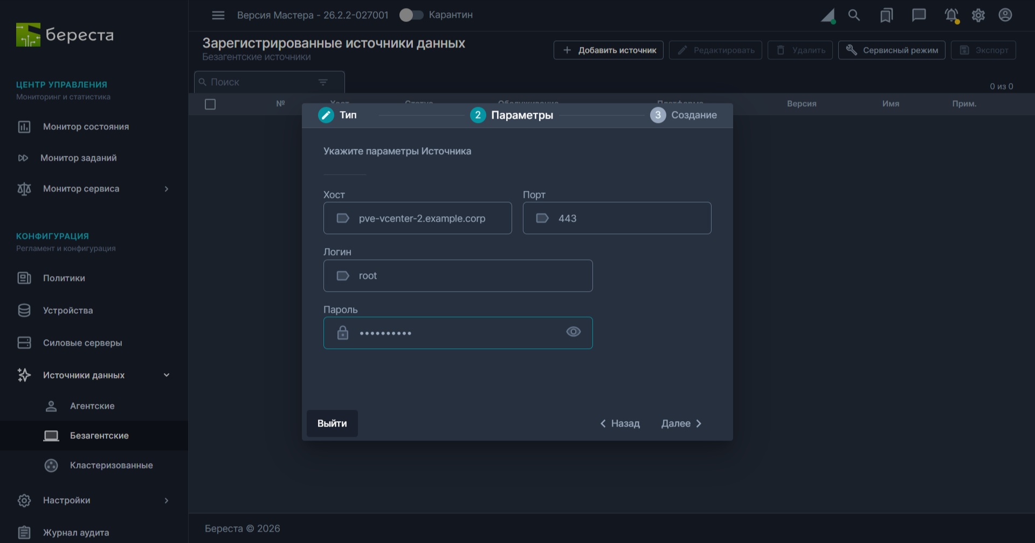Click Сервисный режим button
Viewport: 1035px width, 543px height.
pos(892,50)
